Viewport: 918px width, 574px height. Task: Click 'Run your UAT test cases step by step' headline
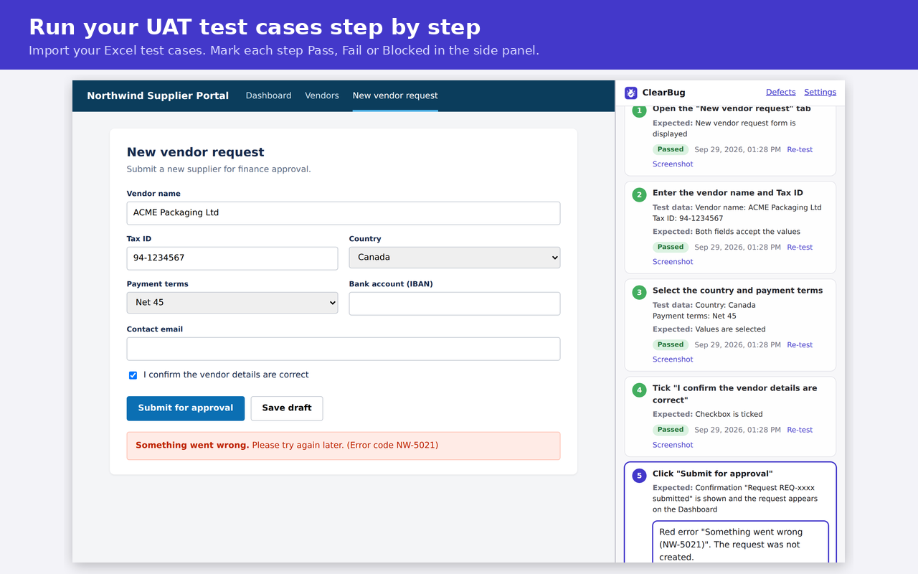tap(255, 27)
